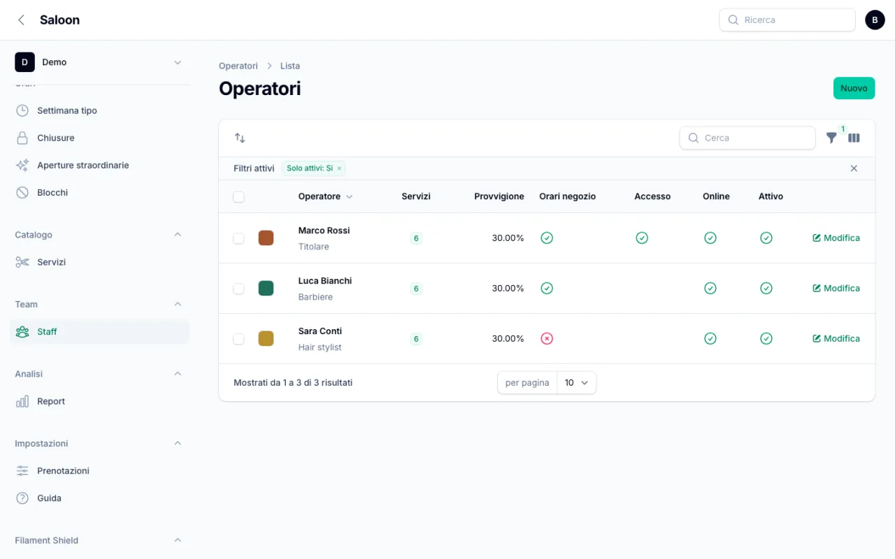The image size is (895, 559).
Task: Click Modifica for Marco Rossi
Action: pyautogui.click(x=836, y=238)
